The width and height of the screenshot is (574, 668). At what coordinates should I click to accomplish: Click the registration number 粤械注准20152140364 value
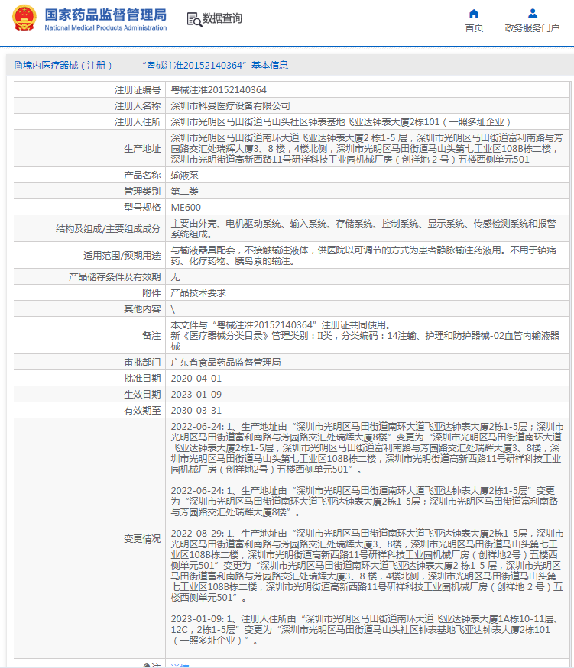coord(219,90)
